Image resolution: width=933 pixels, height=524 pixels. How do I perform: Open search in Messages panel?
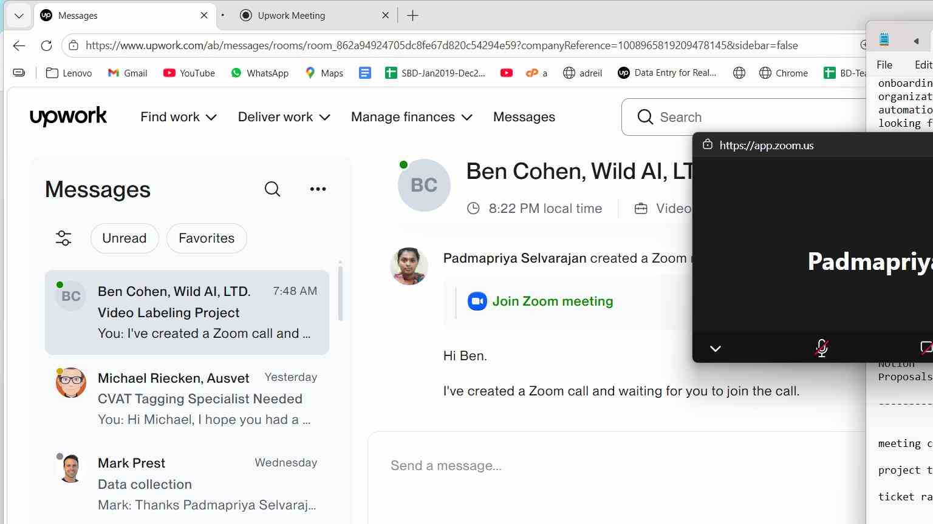click(272, 189)
